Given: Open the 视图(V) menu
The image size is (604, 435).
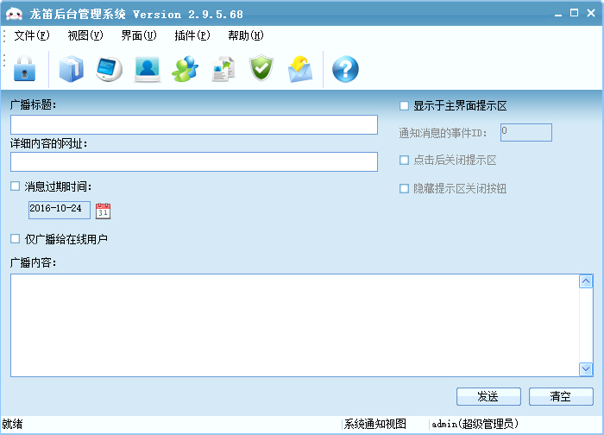Looking at the screenshot, I should pos(85,35).
